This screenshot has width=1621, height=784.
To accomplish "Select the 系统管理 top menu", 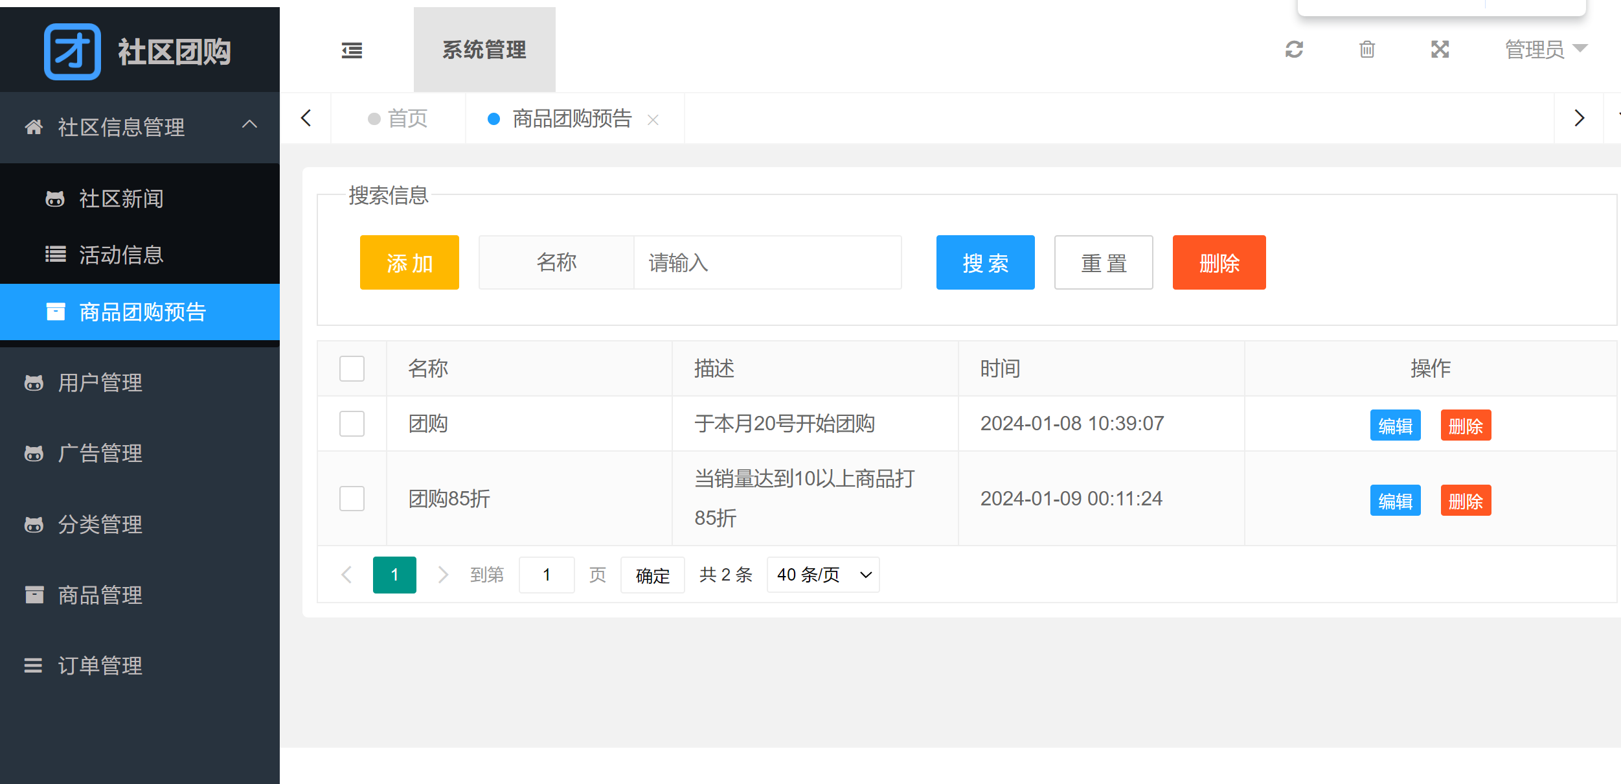I will pos(484,50).
